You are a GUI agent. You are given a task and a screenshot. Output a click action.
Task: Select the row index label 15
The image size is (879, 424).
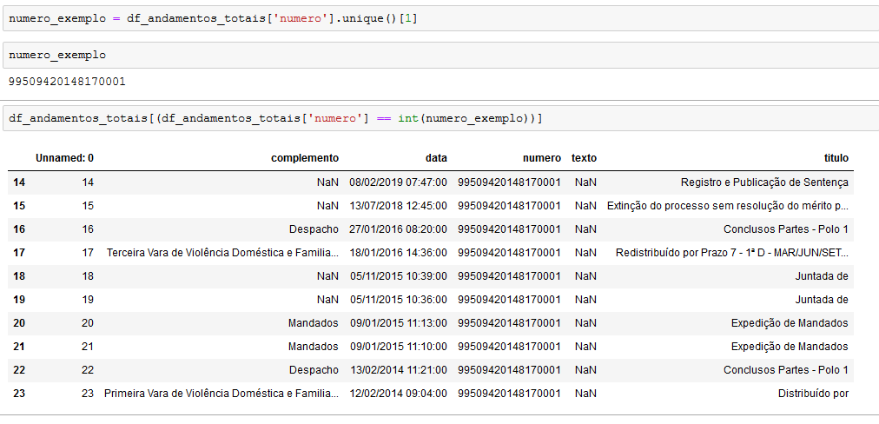(x=19, y=205)
